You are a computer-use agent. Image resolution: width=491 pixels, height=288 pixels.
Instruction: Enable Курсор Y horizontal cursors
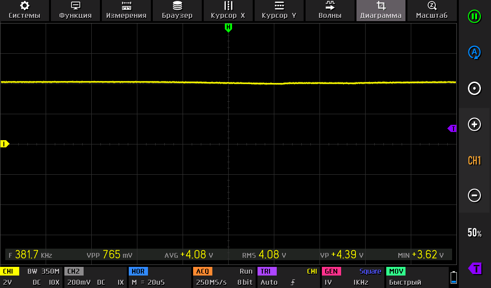279,11
